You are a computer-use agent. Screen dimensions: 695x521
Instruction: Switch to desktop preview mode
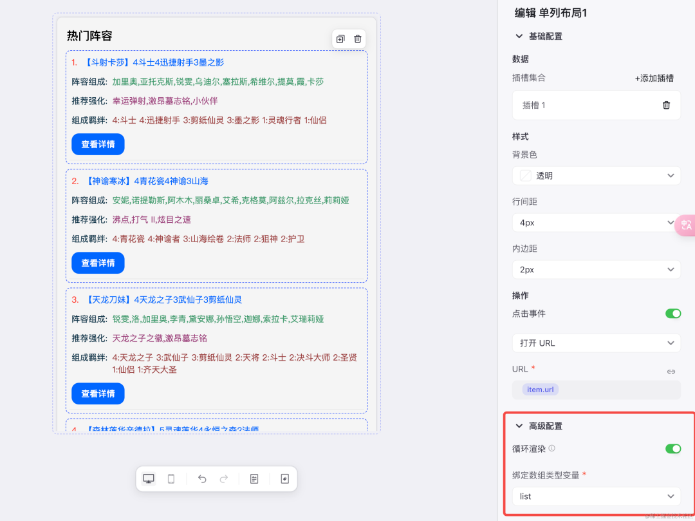pos(149,479)
